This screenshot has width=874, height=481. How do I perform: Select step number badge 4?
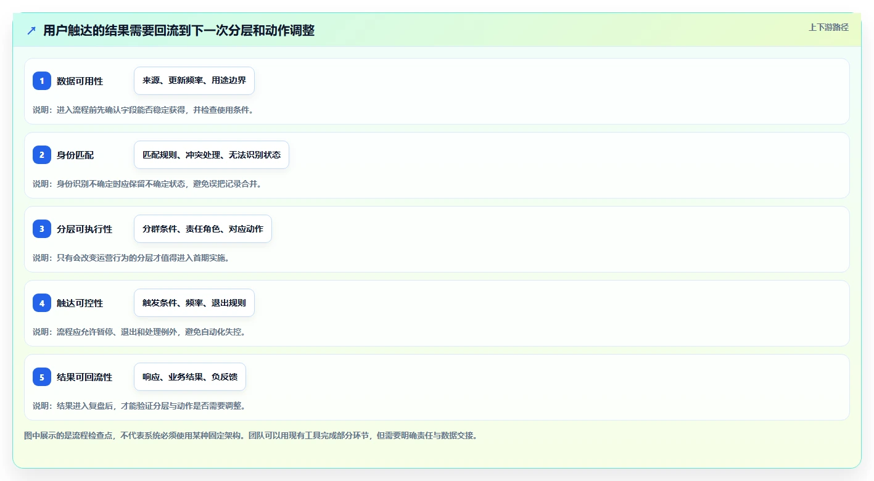(42, 303)
